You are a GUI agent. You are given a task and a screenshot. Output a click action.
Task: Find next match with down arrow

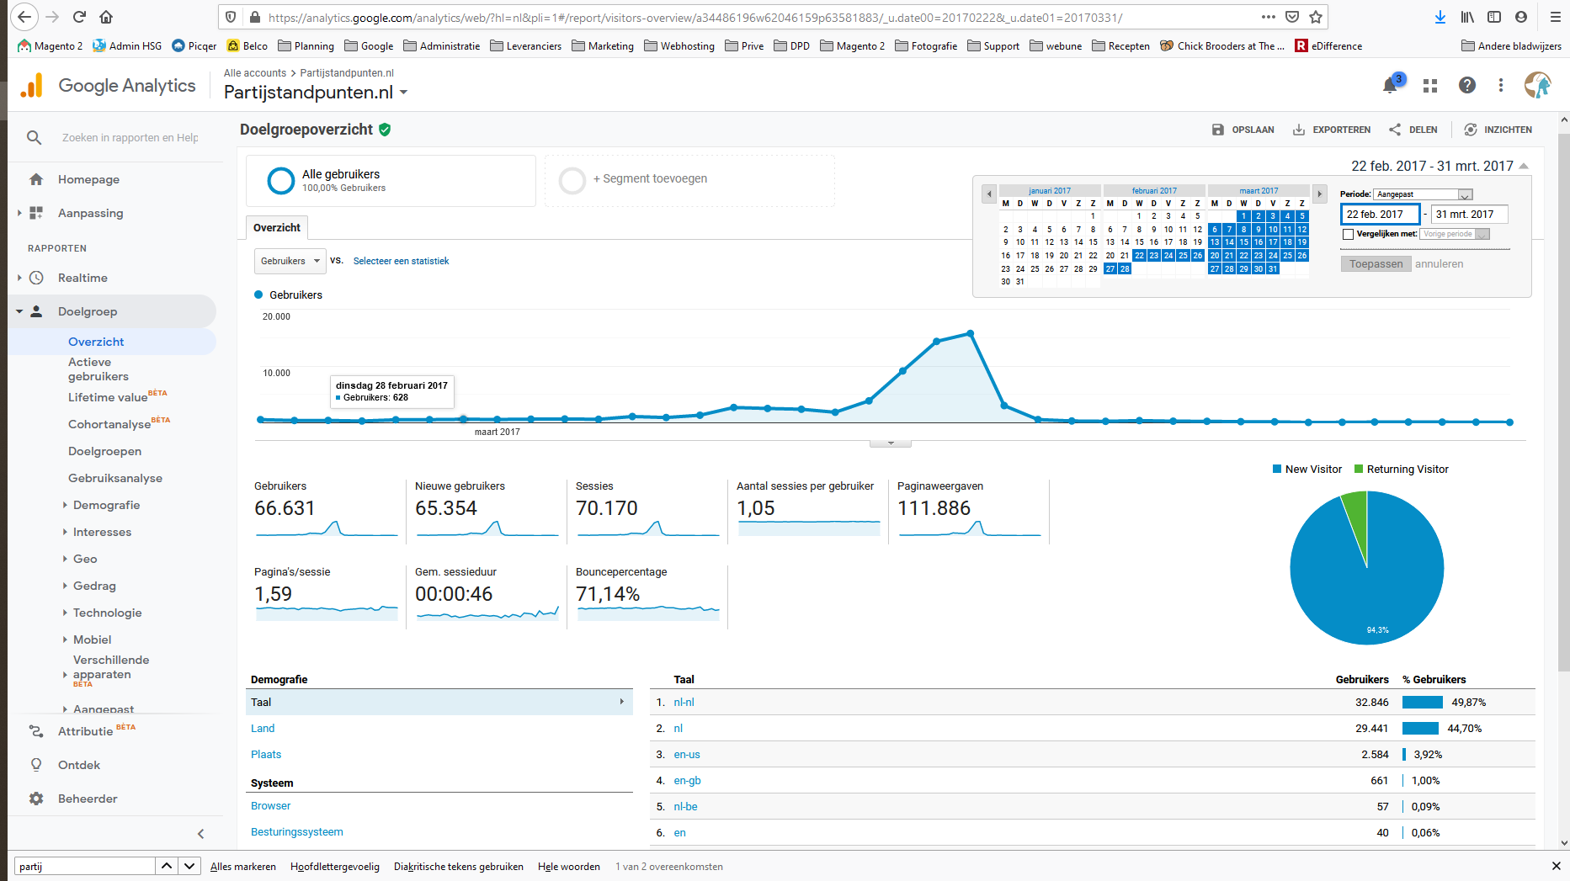pyautogui.click(x=189, y=866)
